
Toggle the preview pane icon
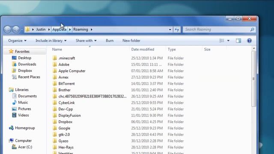pos(238,41)
